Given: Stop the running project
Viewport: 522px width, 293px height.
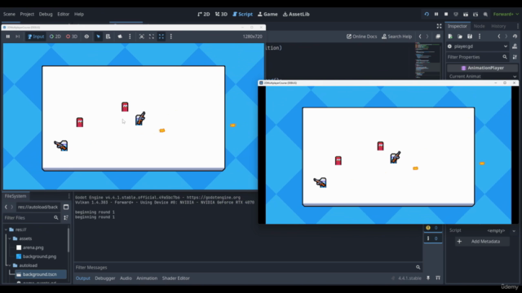Looking at the screenshot, I should coord(446,14).
